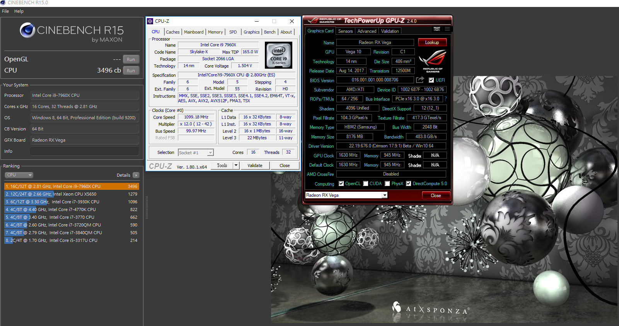Open the Cinebench File menu
Screen dimensions: 619x326
pos(5,11)
